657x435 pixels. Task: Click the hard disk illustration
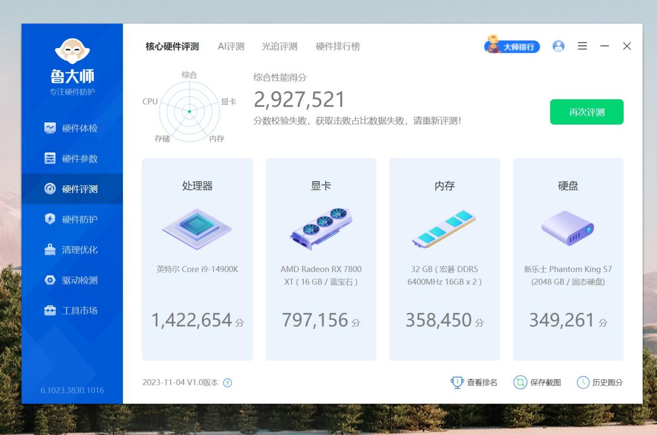click(568, 229)
